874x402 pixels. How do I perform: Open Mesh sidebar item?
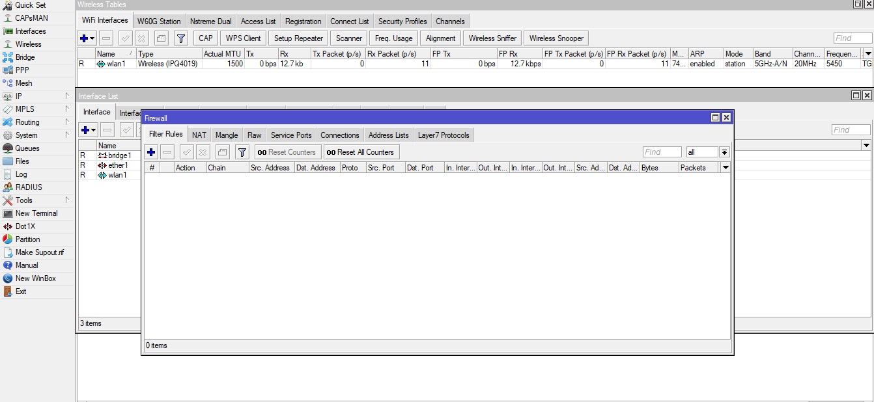(23, 83)
